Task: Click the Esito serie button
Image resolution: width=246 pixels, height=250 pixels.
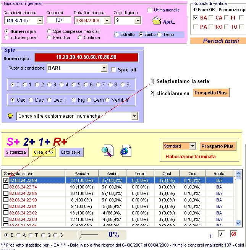Action: click(71, 152)
